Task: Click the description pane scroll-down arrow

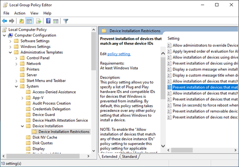Action: (163, 146)
